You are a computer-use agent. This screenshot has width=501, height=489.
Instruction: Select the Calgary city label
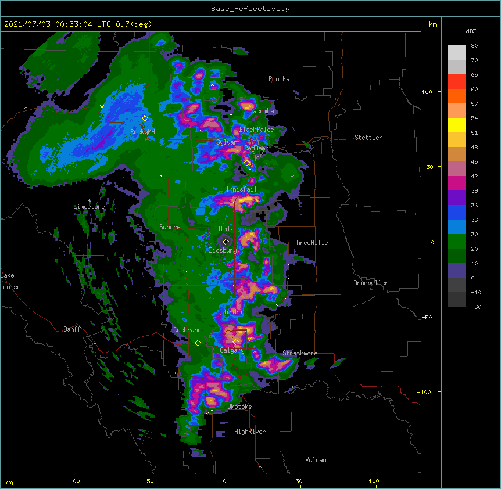[232, 350]
